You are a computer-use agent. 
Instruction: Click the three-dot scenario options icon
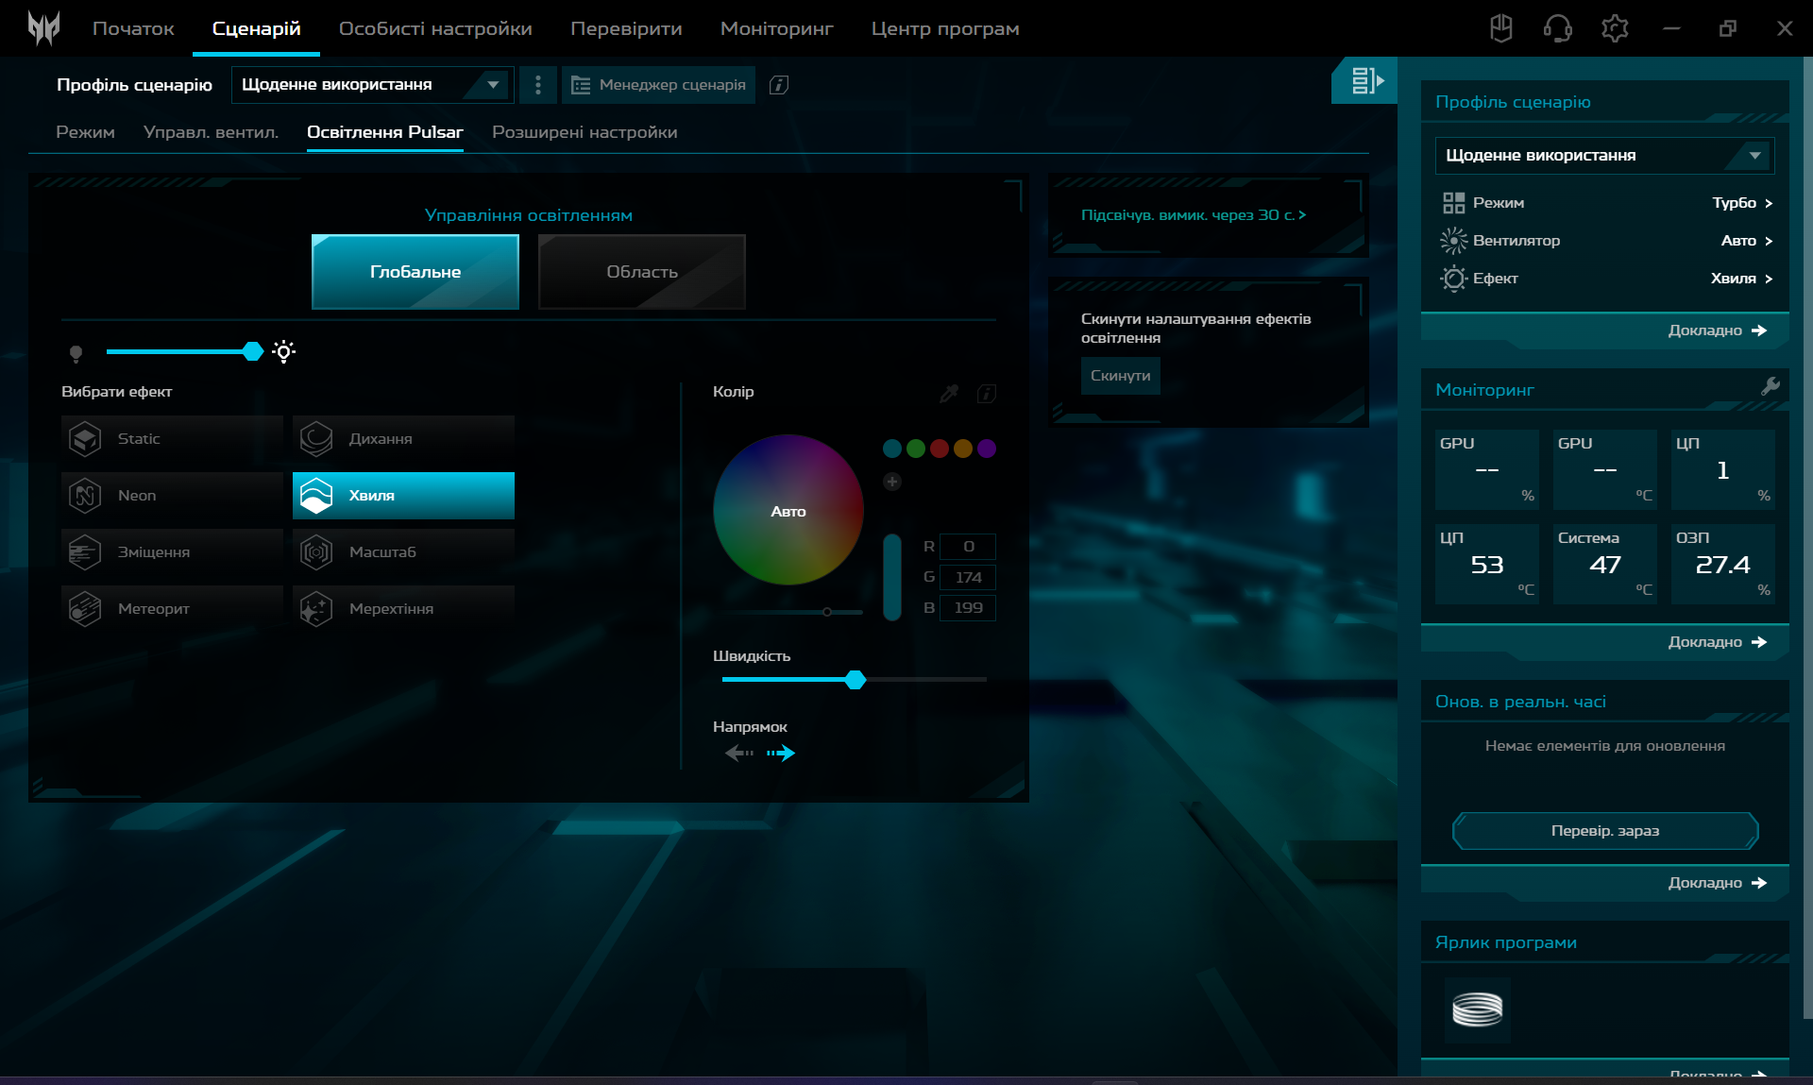click(x=538, y=85)
